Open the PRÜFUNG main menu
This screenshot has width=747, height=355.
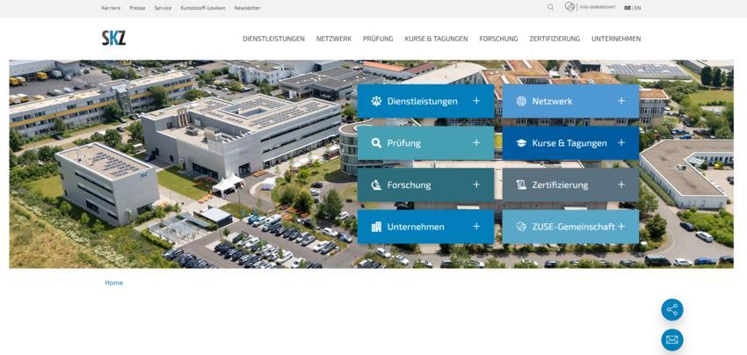point(378,39)
